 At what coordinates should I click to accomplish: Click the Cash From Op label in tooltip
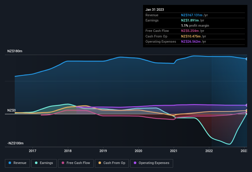coord(156,36)
